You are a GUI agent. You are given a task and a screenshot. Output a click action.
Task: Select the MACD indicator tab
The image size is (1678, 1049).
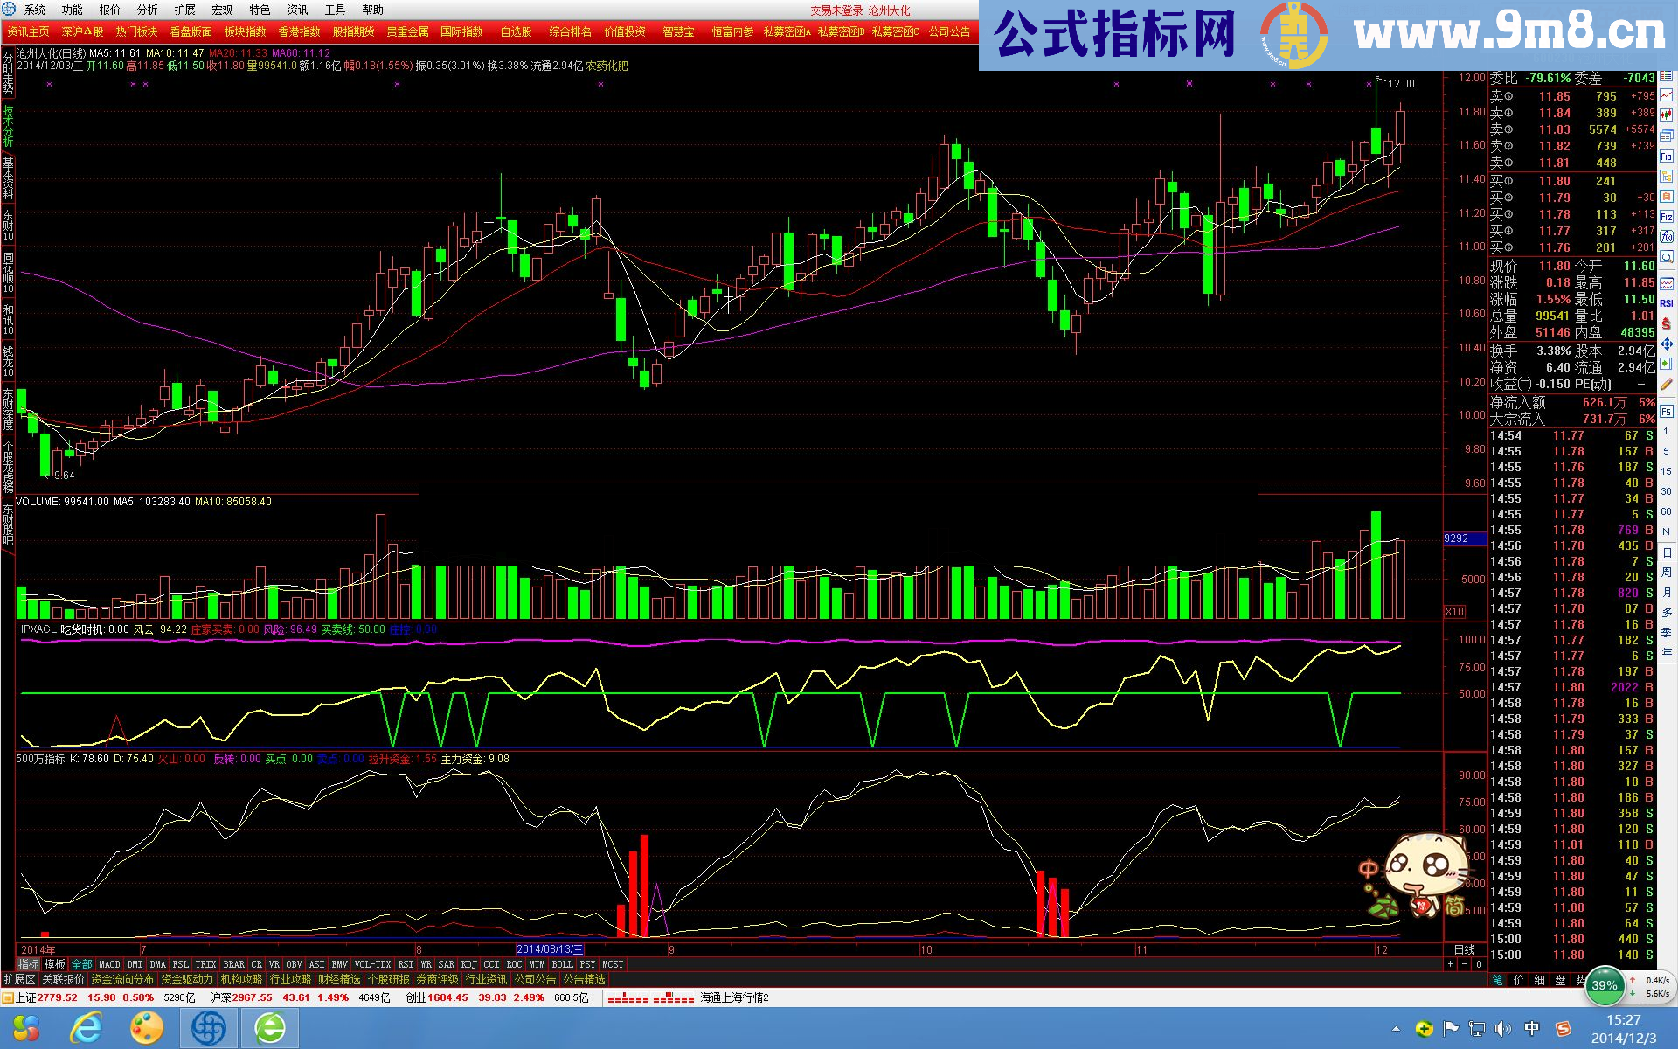coord(109,964)
